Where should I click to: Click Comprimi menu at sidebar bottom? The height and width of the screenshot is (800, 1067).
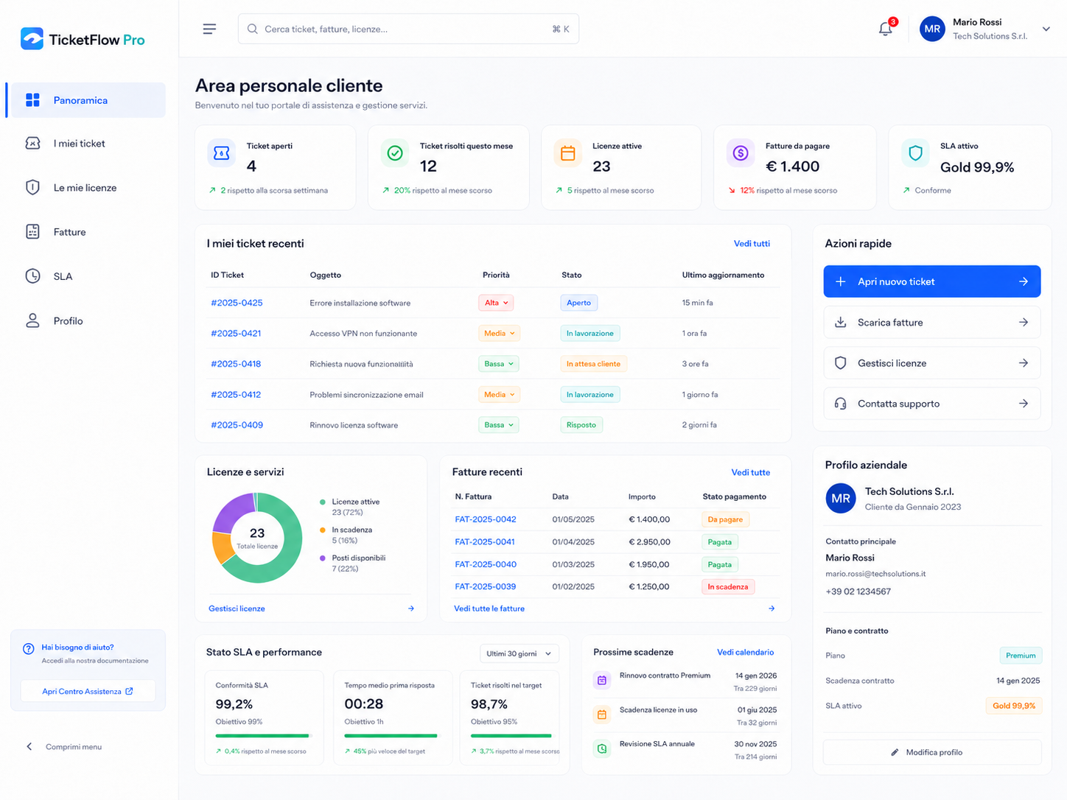64,747
